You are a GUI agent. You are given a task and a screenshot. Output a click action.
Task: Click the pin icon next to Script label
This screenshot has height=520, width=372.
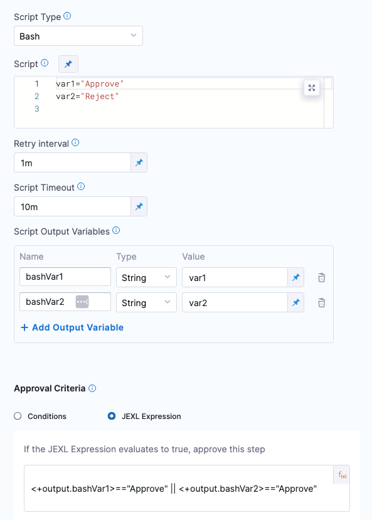tap(68, 64)
